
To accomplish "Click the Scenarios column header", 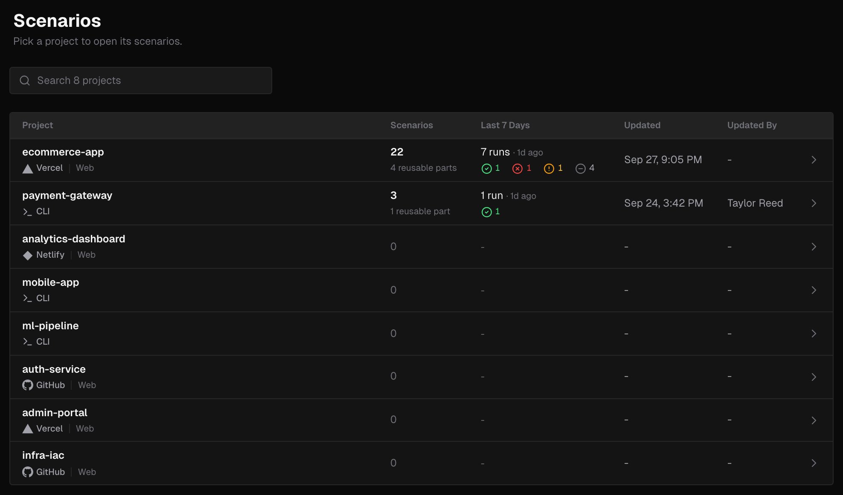I will coord(412,125).
